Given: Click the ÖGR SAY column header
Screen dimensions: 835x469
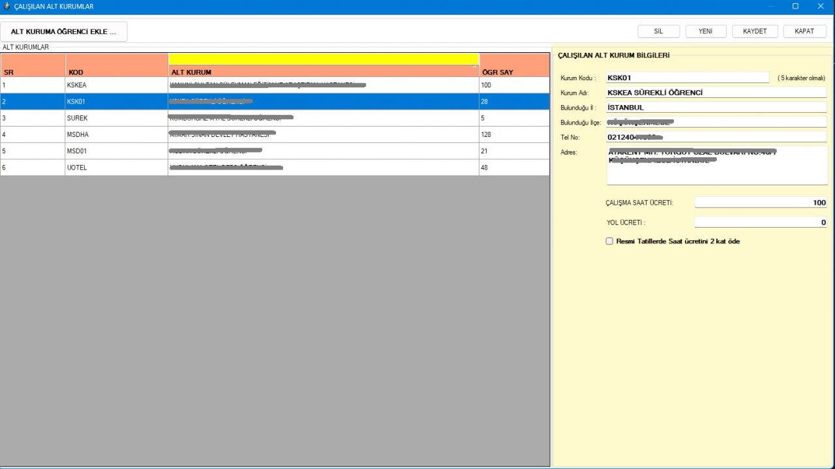Looking at the screenshot, I should click(x=513, y=72).
